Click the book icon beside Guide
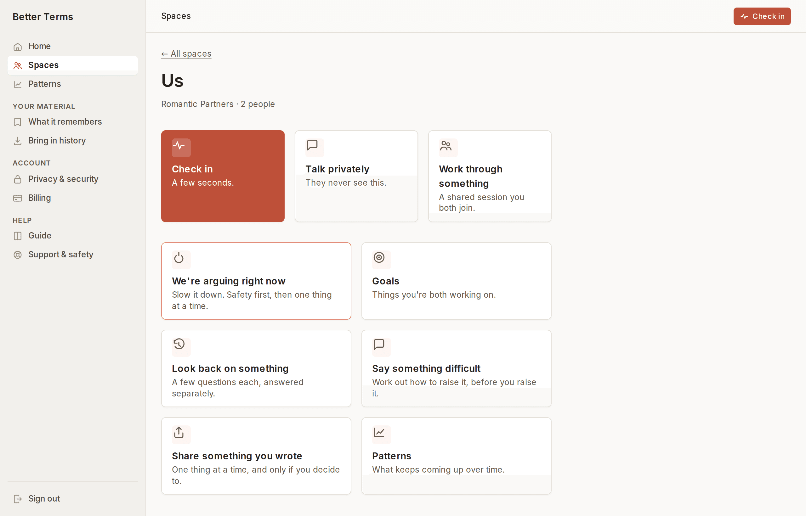Viewport: 806px width, 516px height. tap(17, 236)
